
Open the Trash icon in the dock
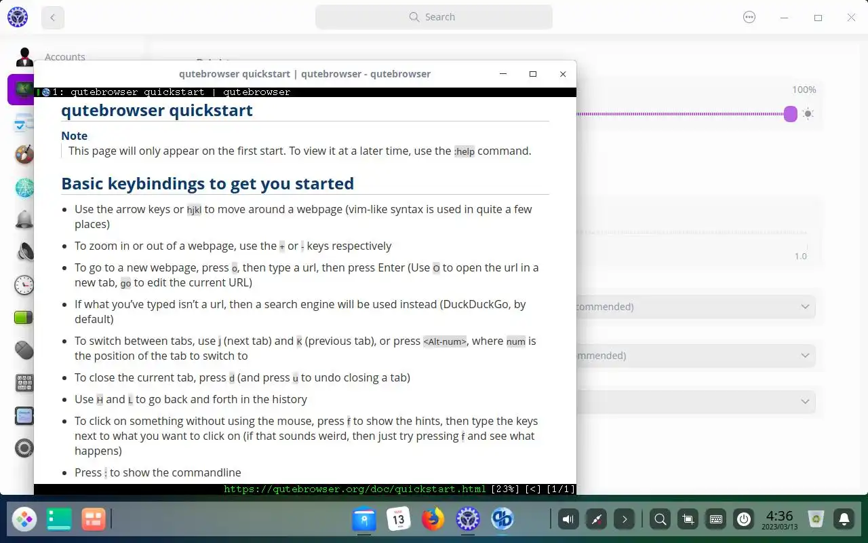click(816, 520)
